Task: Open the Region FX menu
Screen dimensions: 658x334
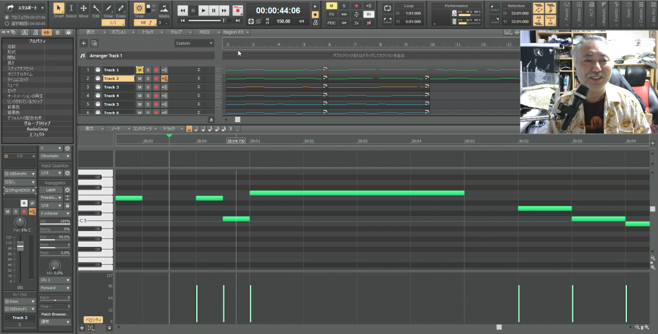Action: pyautogui.click(x=233, y=32)
